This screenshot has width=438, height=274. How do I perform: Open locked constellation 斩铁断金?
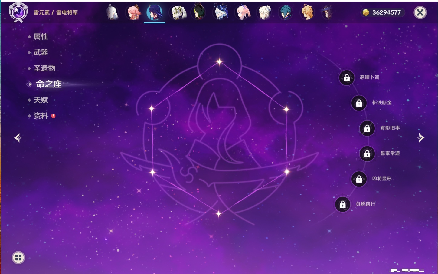359,103
